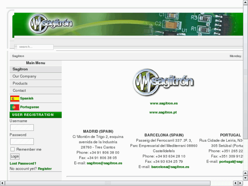Open the Our Company menu item
The image size is (248, 186).
[x=35, y=76]
